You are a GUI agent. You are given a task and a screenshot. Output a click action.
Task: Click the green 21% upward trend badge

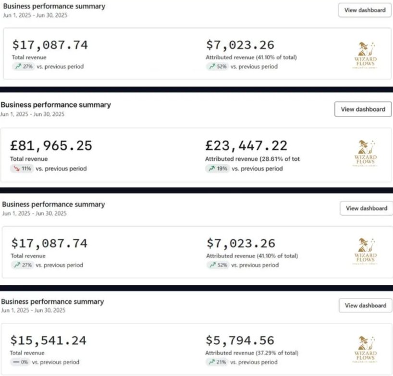click(x=217, y=362)
